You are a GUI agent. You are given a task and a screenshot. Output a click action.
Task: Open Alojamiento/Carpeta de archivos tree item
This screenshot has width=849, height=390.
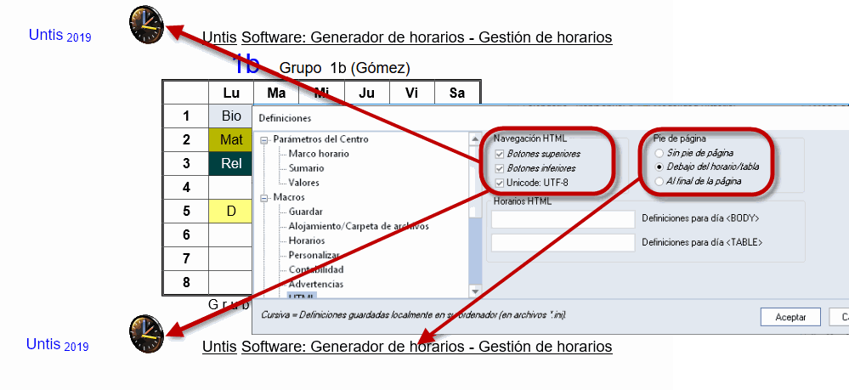coord(359,226)
